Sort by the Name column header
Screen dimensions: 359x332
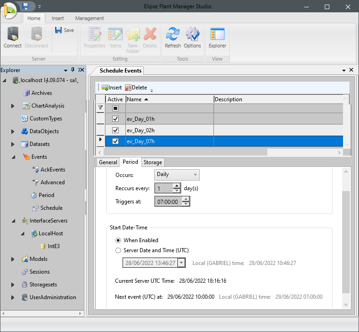tap(169, 99)
